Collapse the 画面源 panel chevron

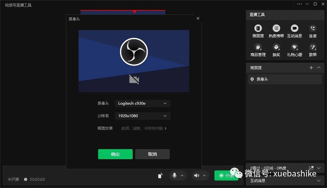pyautogui.click(x=319, y=67)
